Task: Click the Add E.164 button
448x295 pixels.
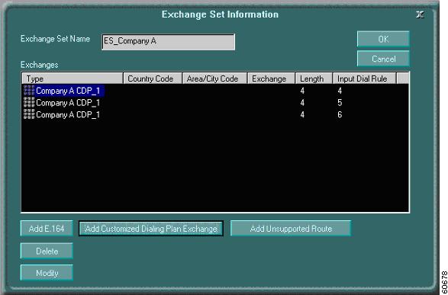Action: coord(47,229)
